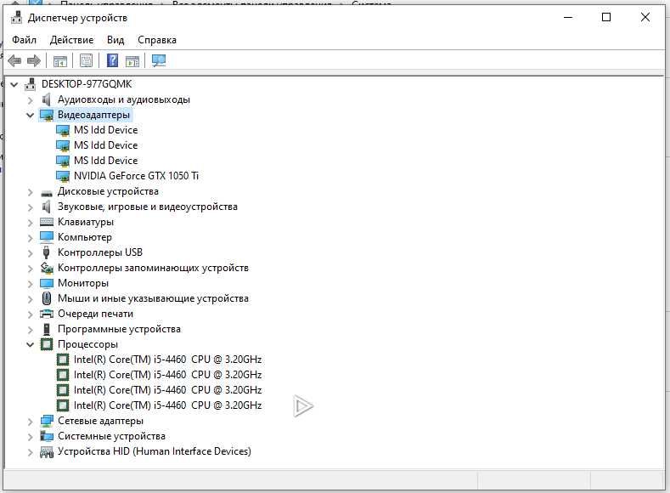Click the Клавиатуры keyboard icon
Image resolution: width=670 pixels, height=493 pixels.
pos(47,222)
